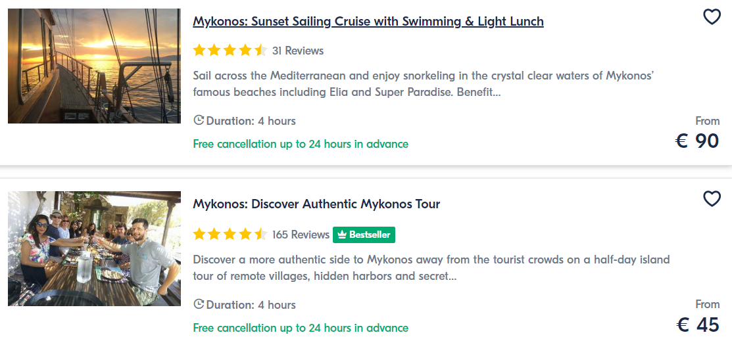Click sailing cruise free cancellation text
Image resolution: width=732 pixels, height=339 pixels.
(x=301, y=144)
